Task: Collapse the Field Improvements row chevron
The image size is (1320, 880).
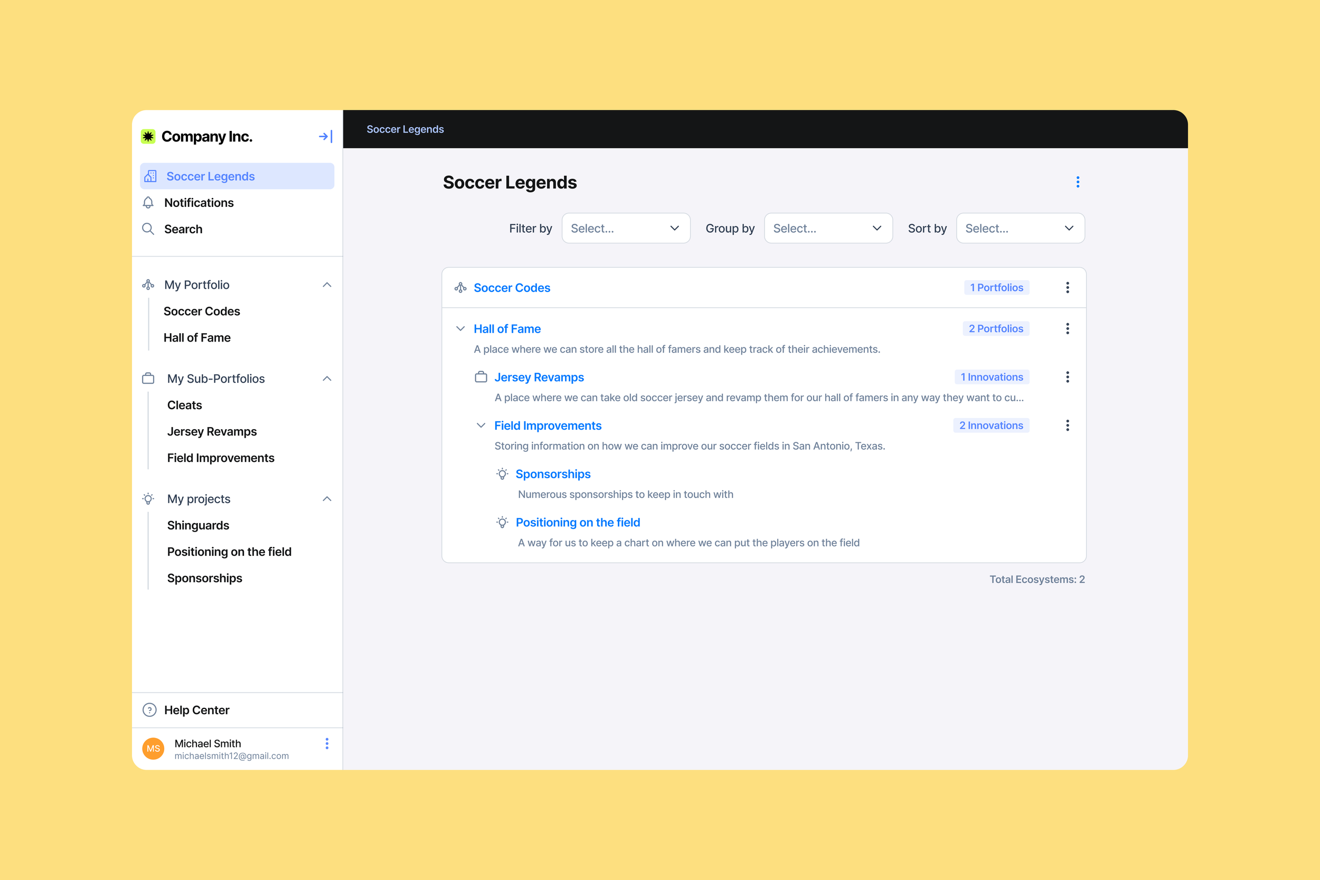Action: [481, 425]
